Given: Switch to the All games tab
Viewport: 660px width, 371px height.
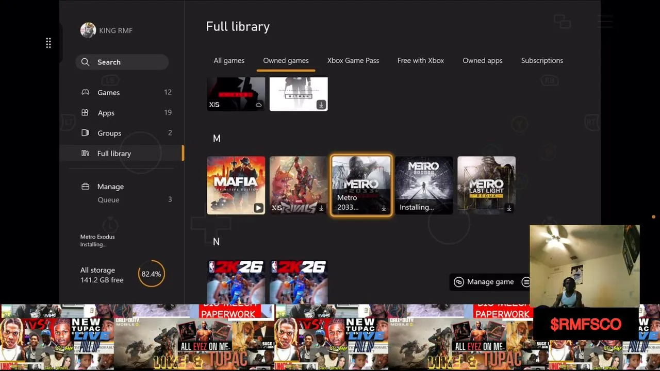Looking at the screenshot, I should 229,60.
